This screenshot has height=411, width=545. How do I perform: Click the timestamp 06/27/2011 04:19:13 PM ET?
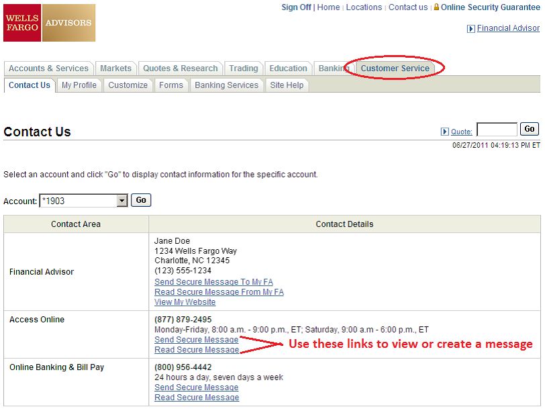click(496, 145)
